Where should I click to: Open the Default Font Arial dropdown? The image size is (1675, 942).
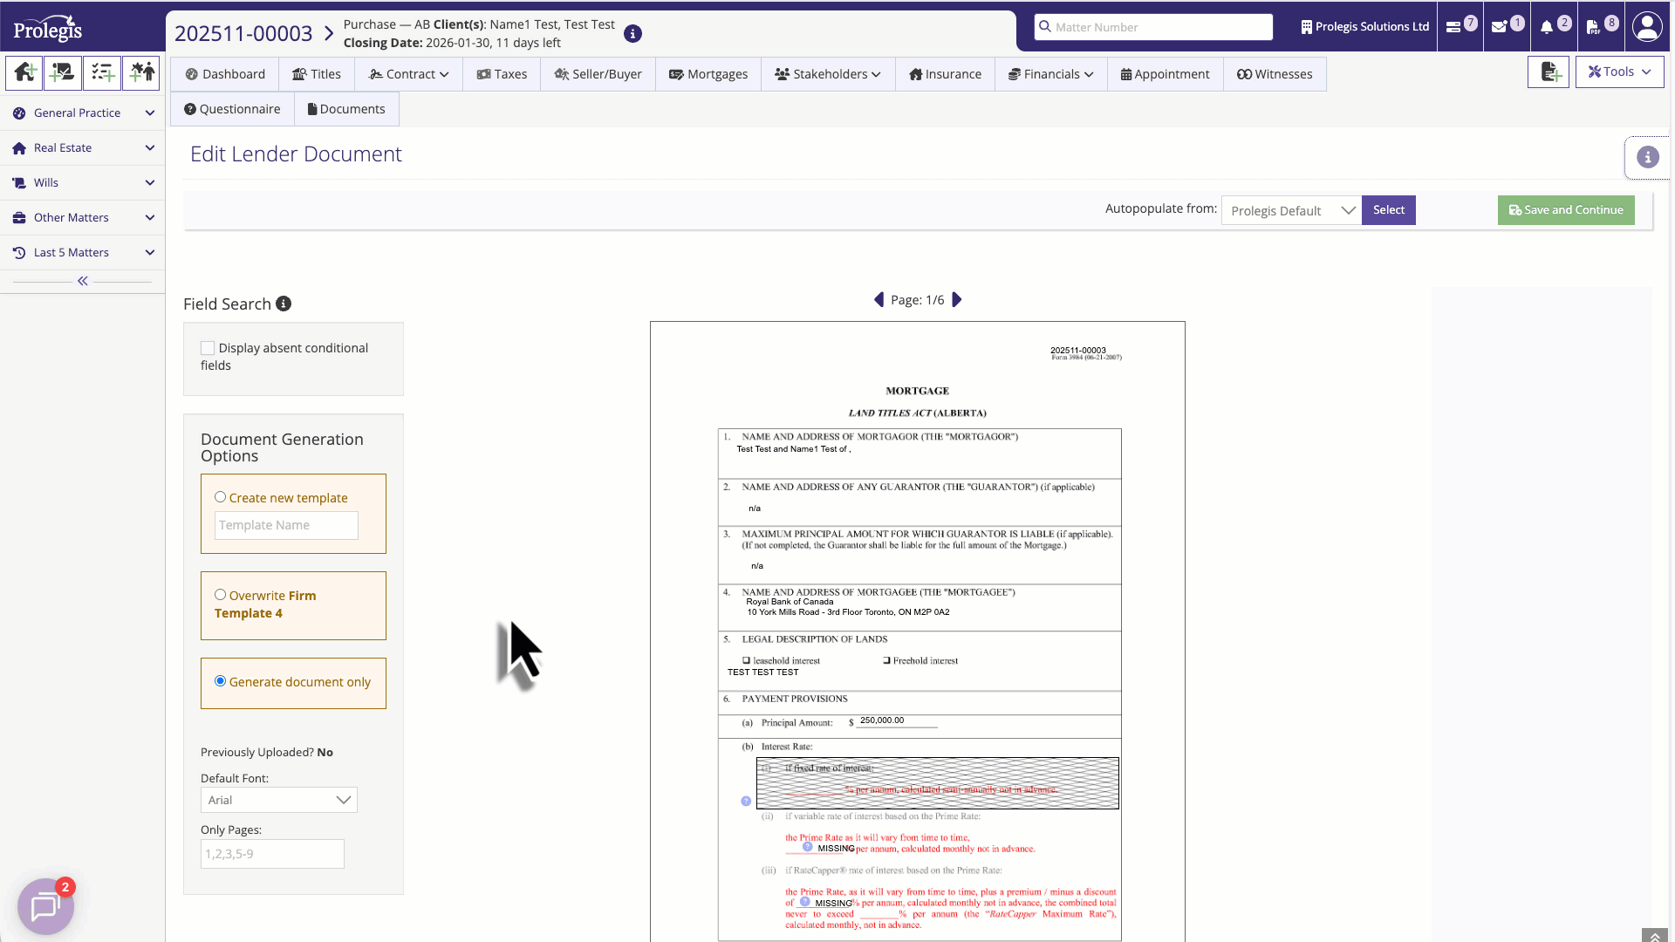[278, 800]
